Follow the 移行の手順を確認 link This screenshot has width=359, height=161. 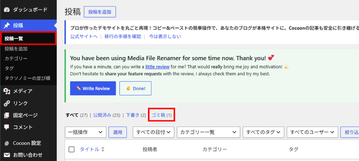coord(123,37)
